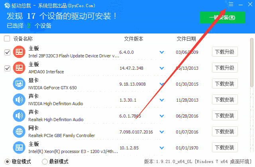
Task: Click motherboard icon for Intel Xeon processor E3
Action: [19, 147]
